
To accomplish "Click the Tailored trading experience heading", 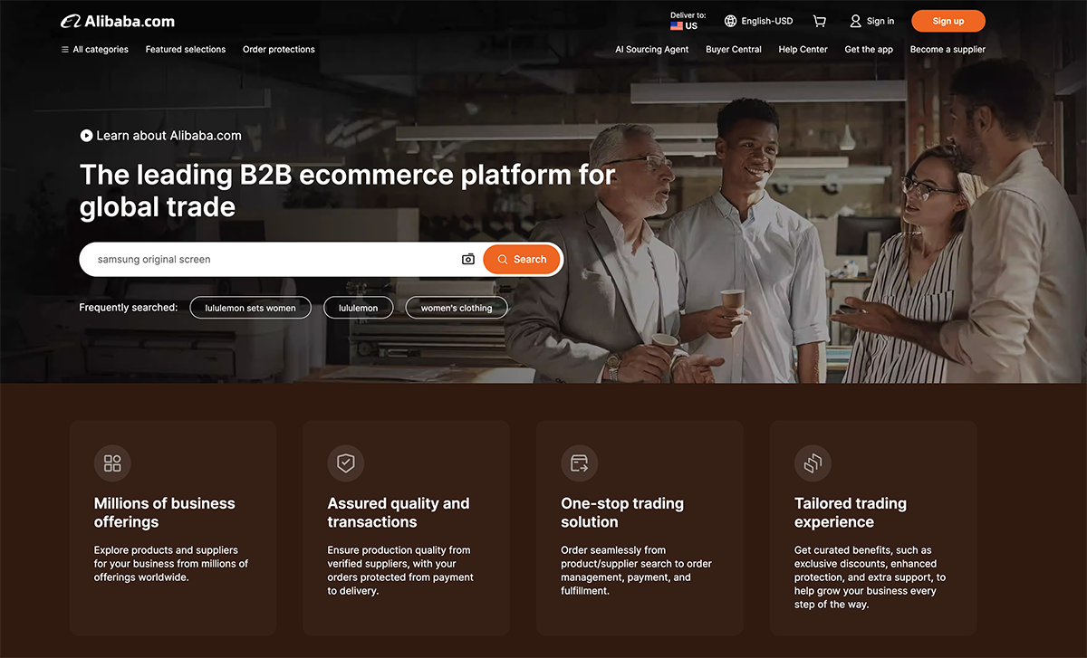I will tap(851, 512).
